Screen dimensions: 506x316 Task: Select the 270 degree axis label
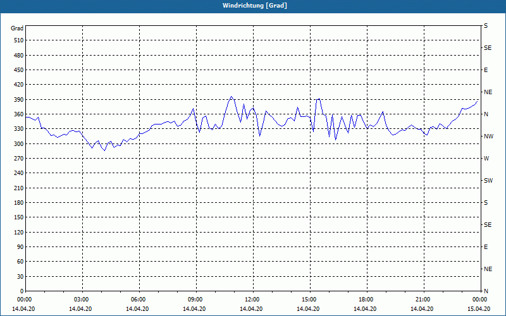click(x=19, y=159)
